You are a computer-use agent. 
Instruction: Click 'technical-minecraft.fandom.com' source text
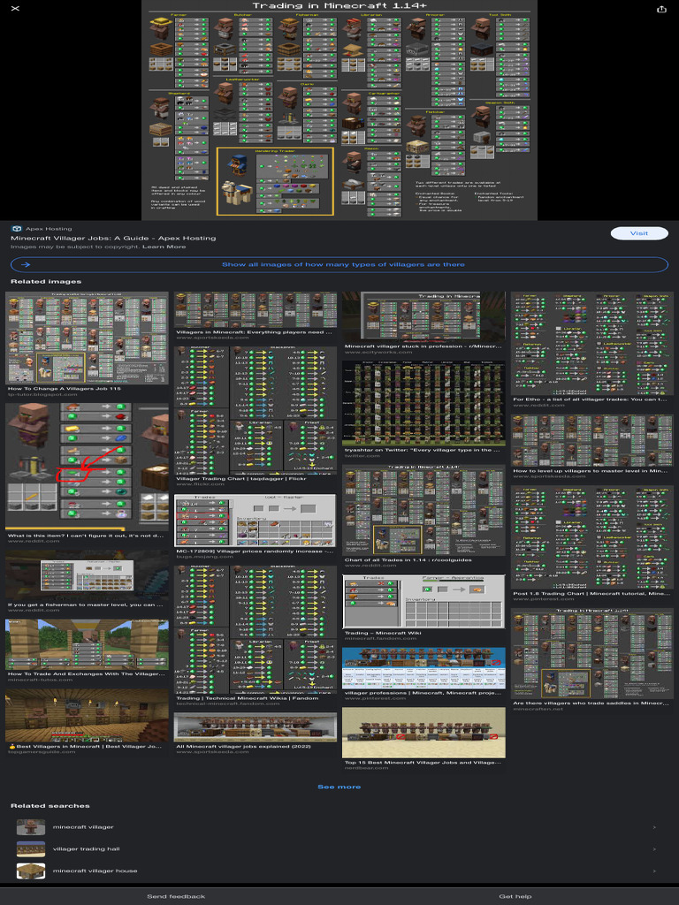click(x=228, y=703)
